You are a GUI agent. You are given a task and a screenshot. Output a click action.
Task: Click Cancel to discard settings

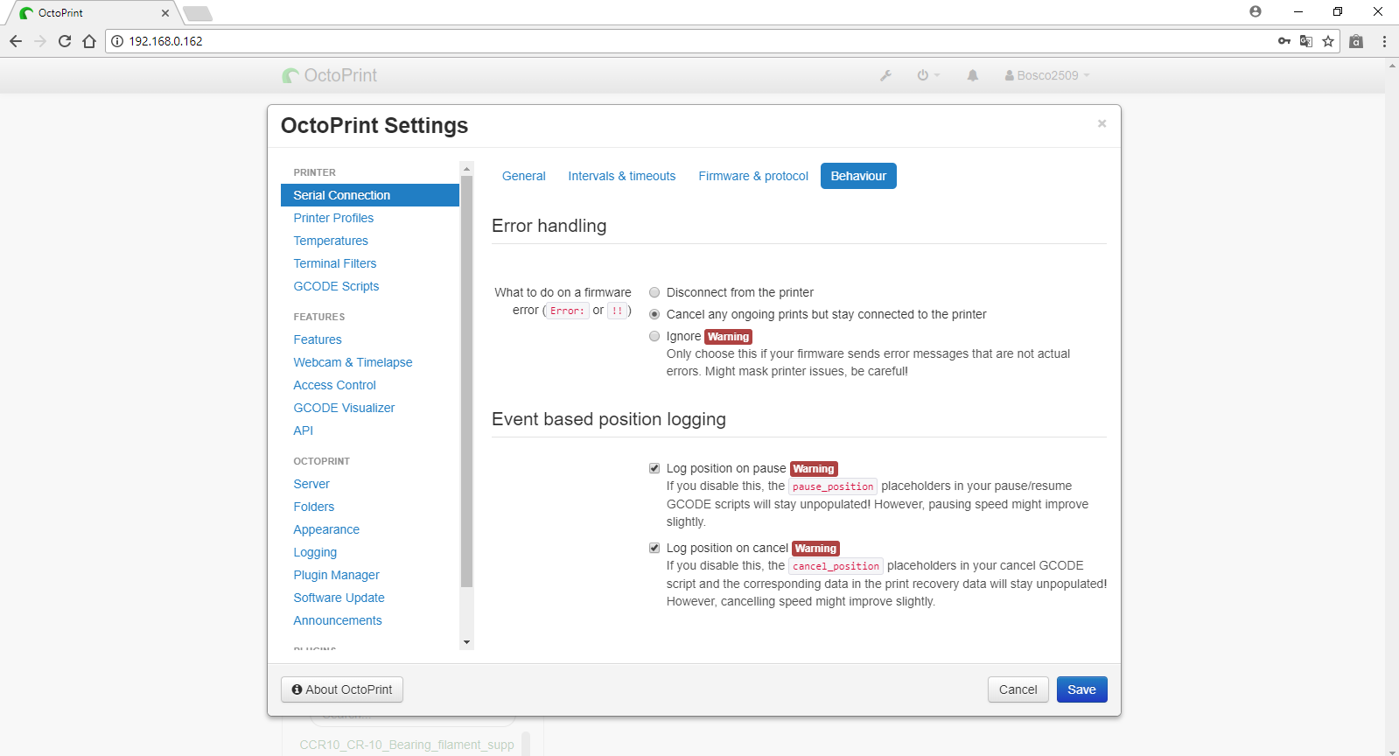point(1018,689)
